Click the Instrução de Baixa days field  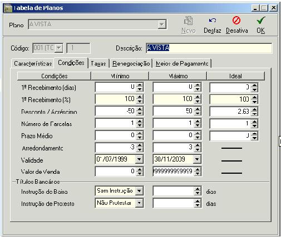click(x=174, y=191)
